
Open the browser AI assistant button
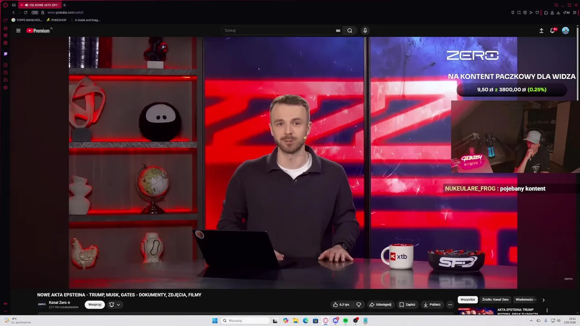(x=566, y=12)
